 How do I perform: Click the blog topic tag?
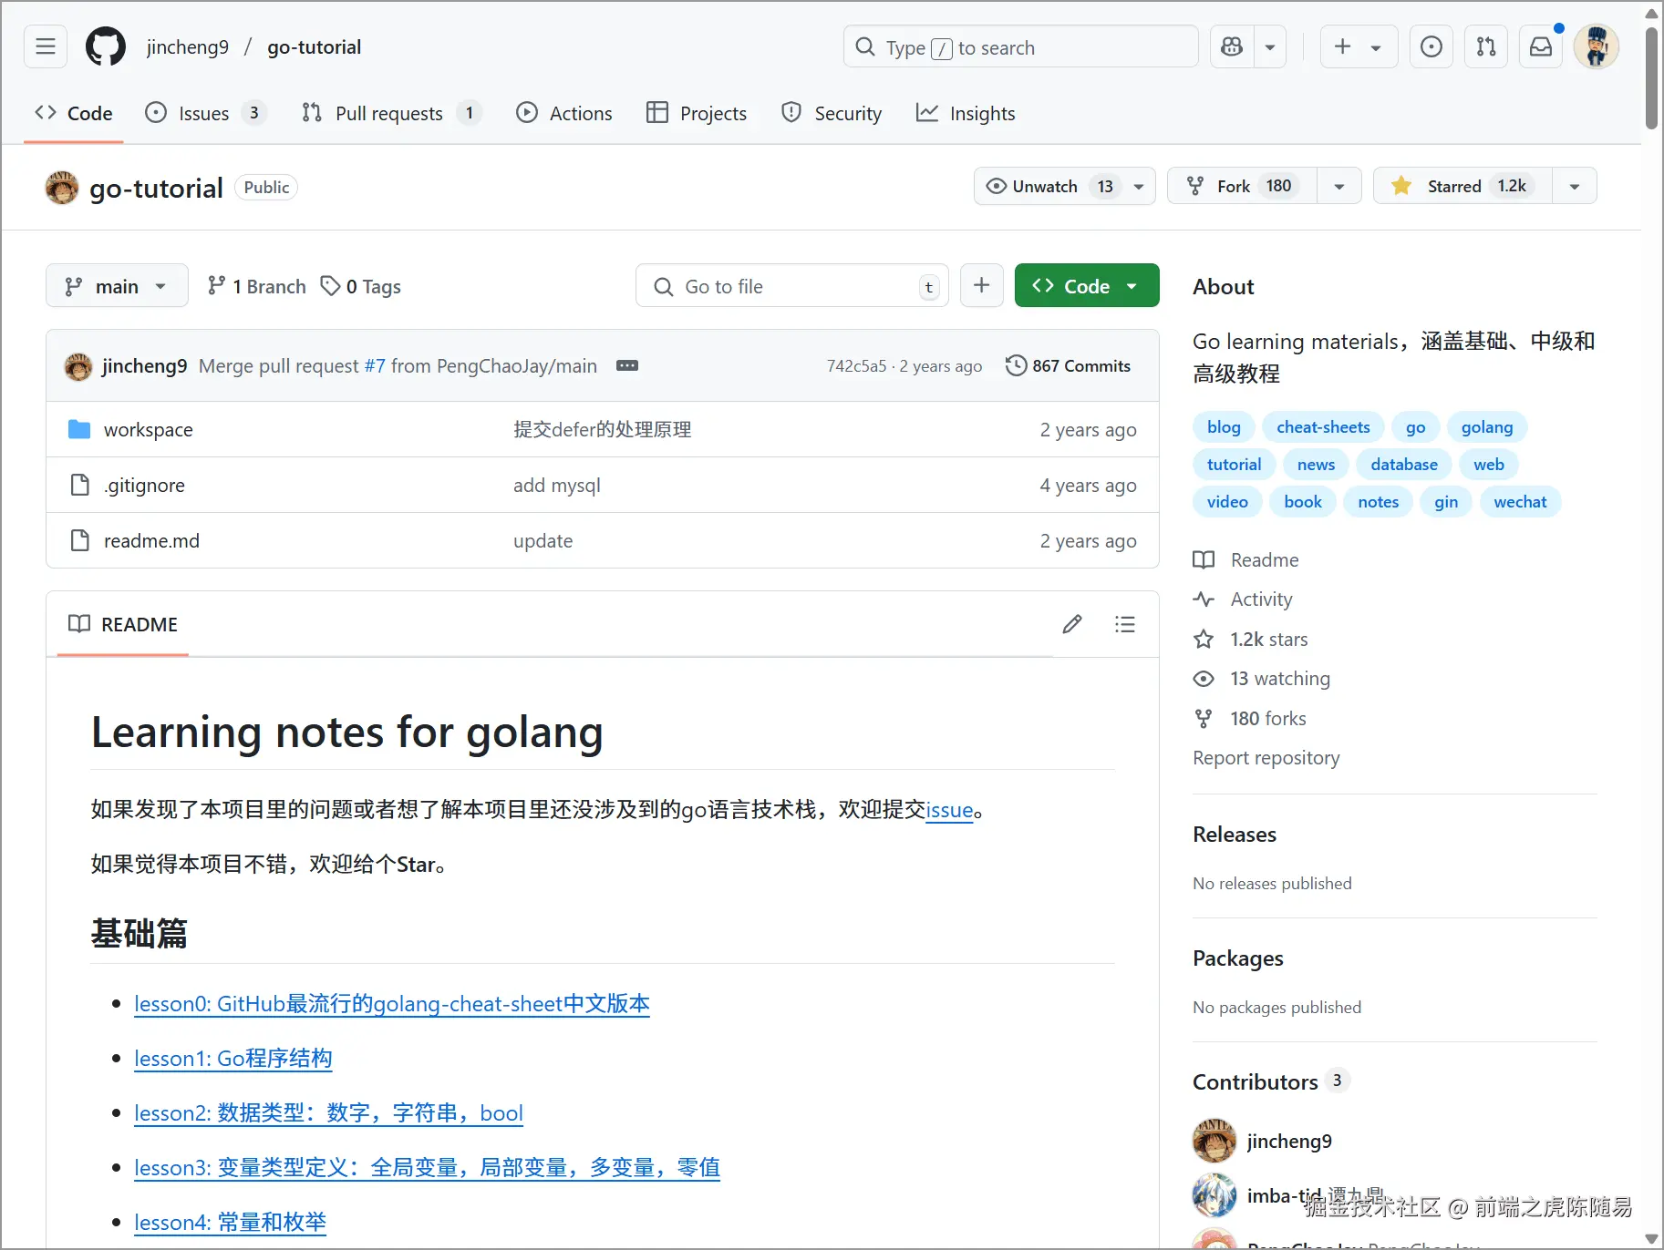(1224, 427)
